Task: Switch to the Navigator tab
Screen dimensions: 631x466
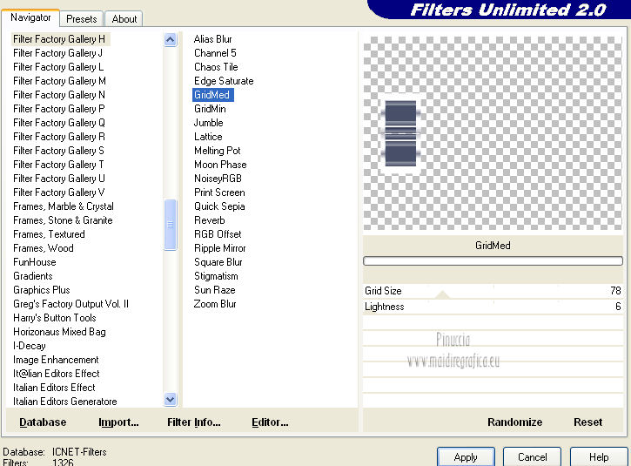Action: pos(30,17)
